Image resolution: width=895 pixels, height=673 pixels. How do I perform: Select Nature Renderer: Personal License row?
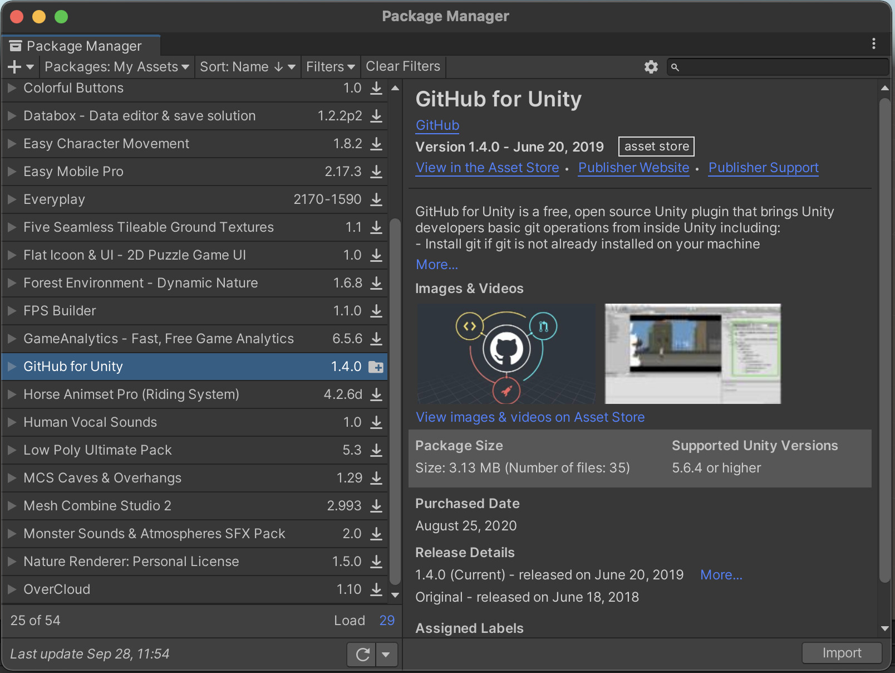tap(194, 562)
